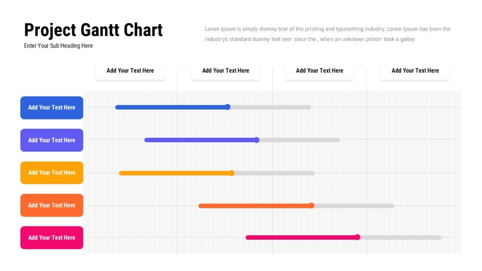Select the filled orange segment of the task bar
This screenshot has height=271, width=482.
pos(254,206)
